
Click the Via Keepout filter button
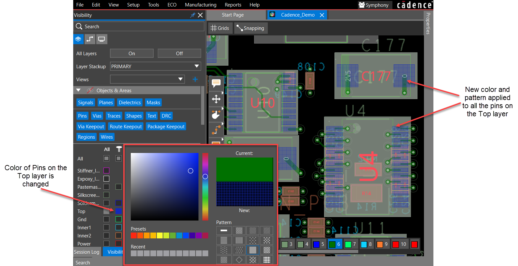point(91,127)
